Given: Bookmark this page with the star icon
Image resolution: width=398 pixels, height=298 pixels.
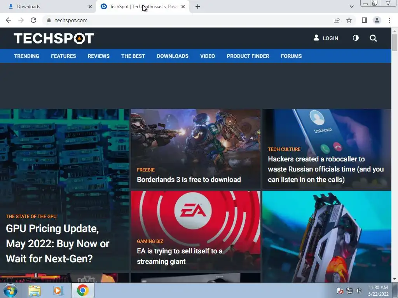Looking at the screenshot, I should pos(349,20).
